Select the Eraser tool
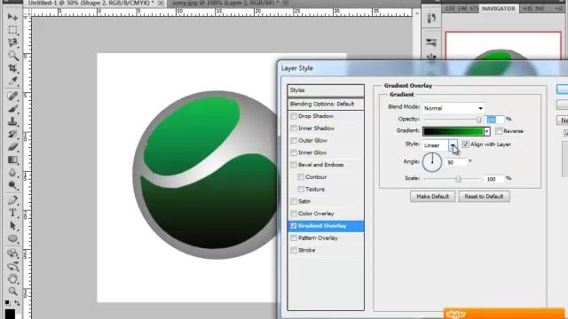 tap(12, 147)
